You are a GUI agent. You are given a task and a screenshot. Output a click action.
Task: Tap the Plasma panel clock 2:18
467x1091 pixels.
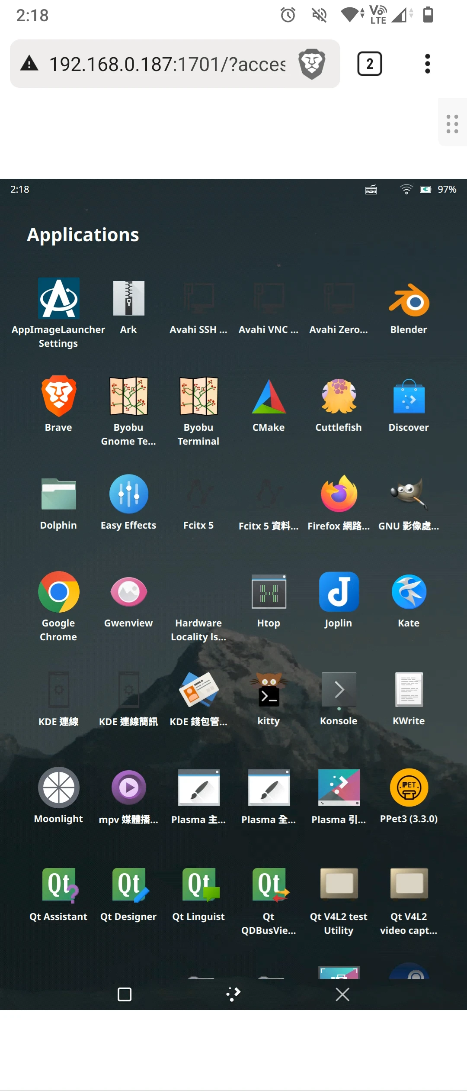pos(20,189)
